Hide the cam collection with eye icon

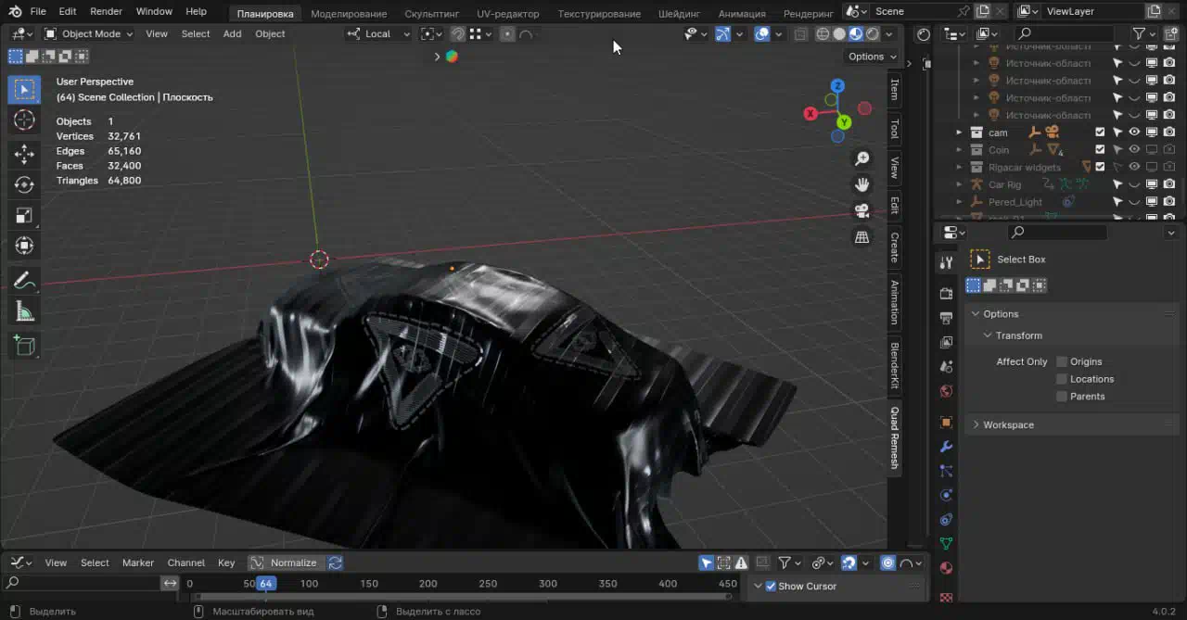click(x=1134, y=133)
